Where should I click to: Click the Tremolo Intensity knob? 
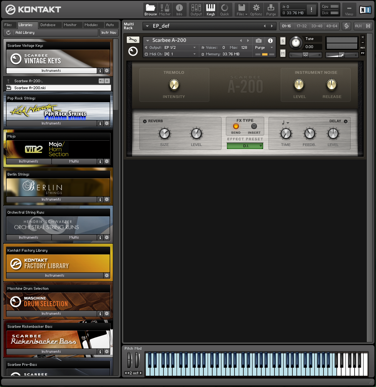click(174, 85)
